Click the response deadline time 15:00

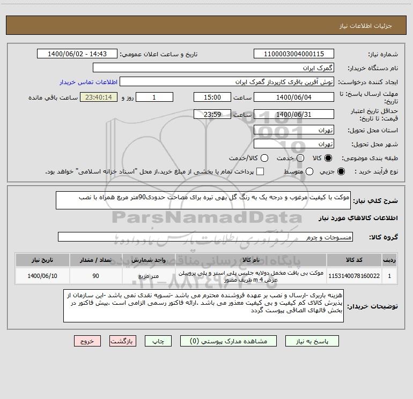(x=212, y=97)
